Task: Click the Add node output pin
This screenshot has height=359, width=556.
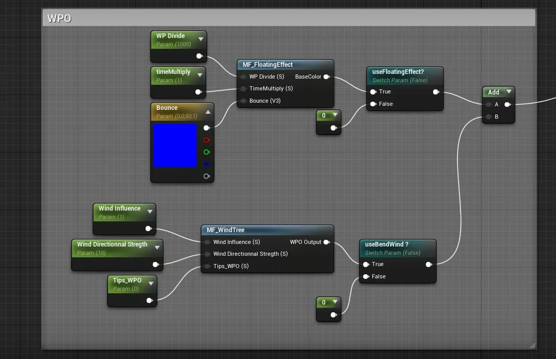Action: pos(507,105)
